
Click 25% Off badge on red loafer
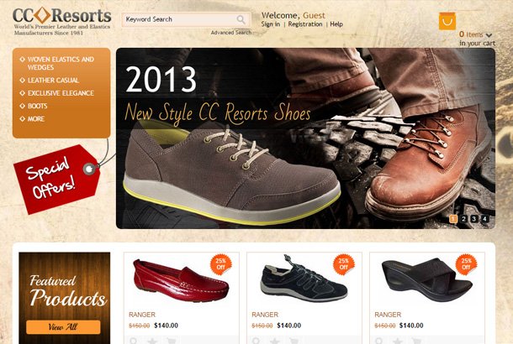point(221,264)
